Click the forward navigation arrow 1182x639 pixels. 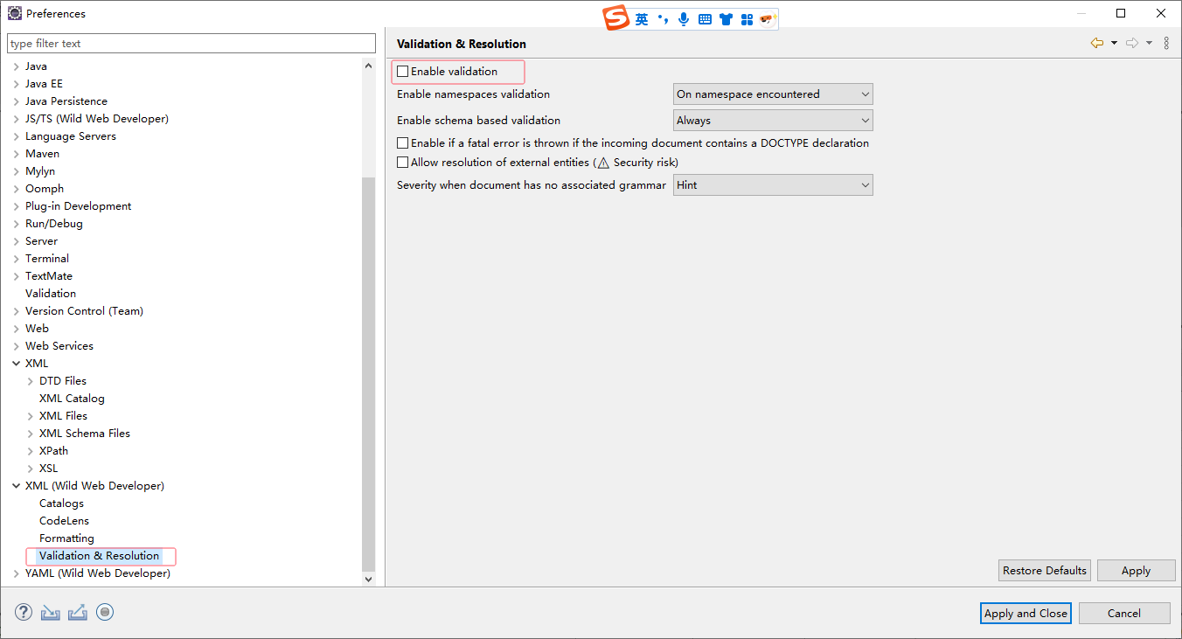(x=1132, y=43)
